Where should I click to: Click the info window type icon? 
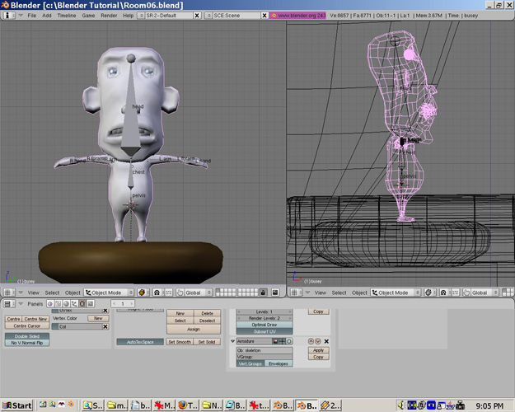[7, 16]
